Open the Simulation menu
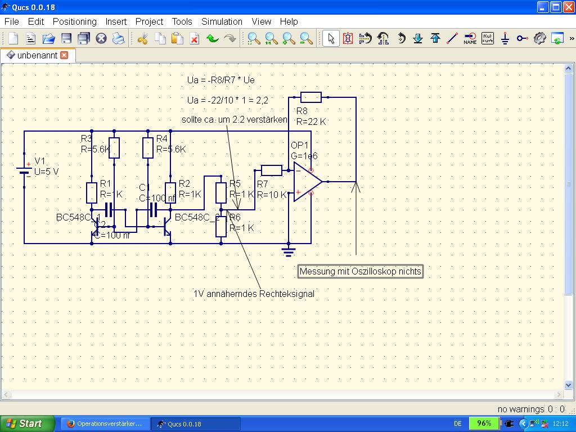Viewport: 576px width, 432px height. [x=222, y=22]
